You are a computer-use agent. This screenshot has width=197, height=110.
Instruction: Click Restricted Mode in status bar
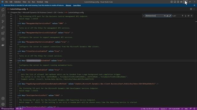[x=7, y=109]
